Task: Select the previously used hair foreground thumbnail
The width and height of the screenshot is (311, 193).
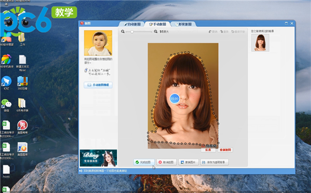Action: point(260,42)
